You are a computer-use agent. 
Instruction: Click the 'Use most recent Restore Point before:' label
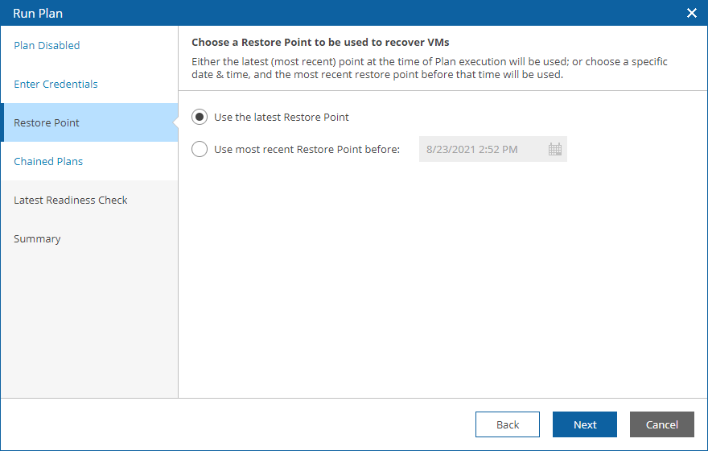(307, 149)
